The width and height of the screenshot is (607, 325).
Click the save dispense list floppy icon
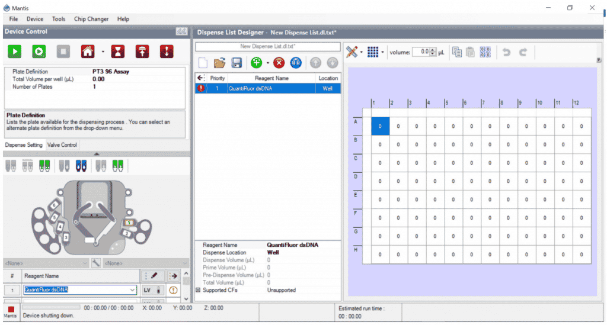pyautogui.click(x=236, y=63)
